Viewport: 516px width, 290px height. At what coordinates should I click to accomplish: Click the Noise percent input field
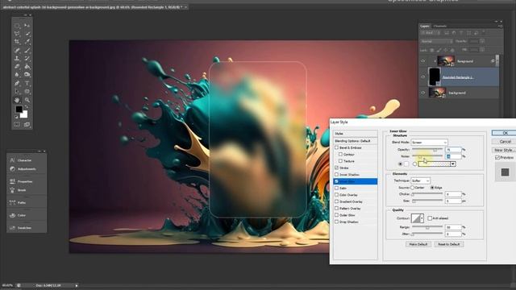[453, 156]
